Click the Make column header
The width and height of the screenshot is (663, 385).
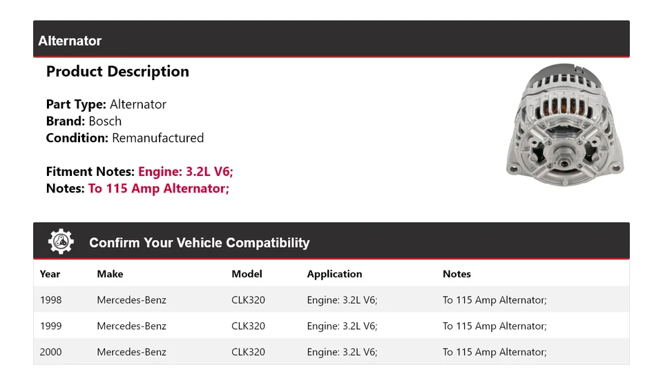click(x=110, y=274)
